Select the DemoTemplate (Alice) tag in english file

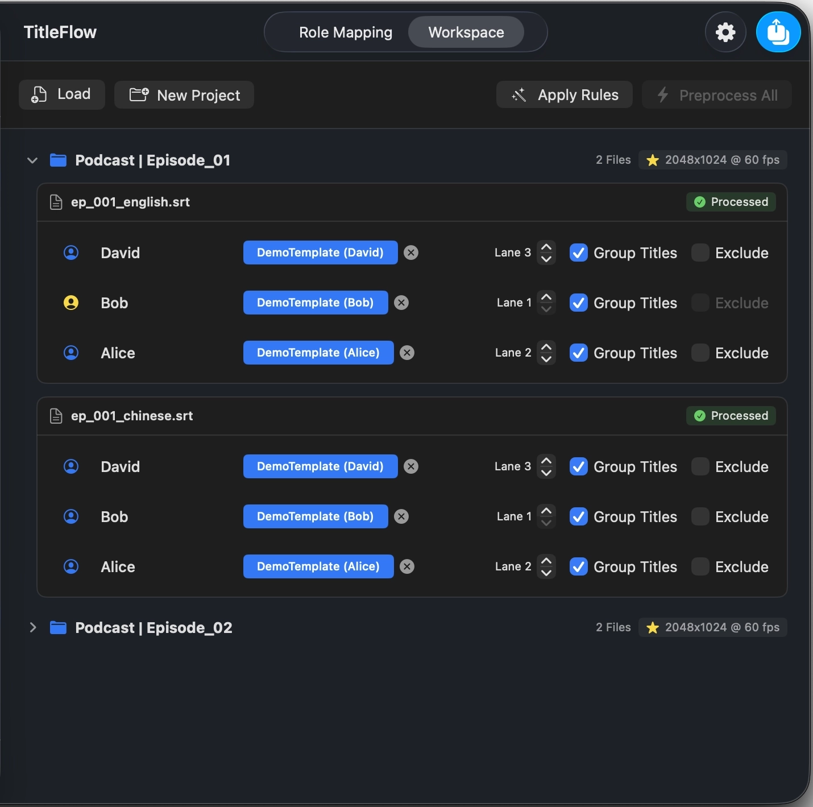tap(318, 353)
